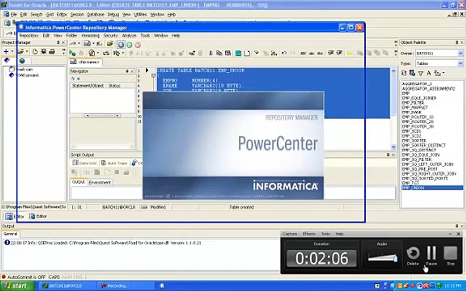Expand dropdown arrow of last Object Palette toolbar icon
This screenshot has height=291, width=466.
point(443,73)
